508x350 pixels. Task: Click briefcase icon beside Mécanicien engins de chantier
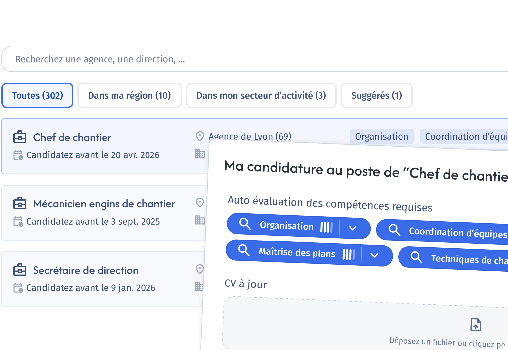[x=20, y=203]
